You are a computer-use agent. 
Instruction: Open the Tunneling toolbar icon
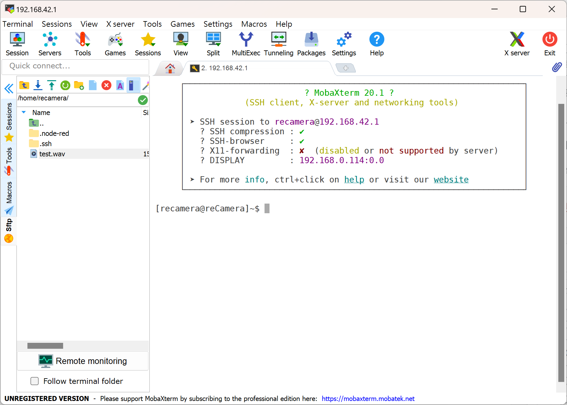279,44
